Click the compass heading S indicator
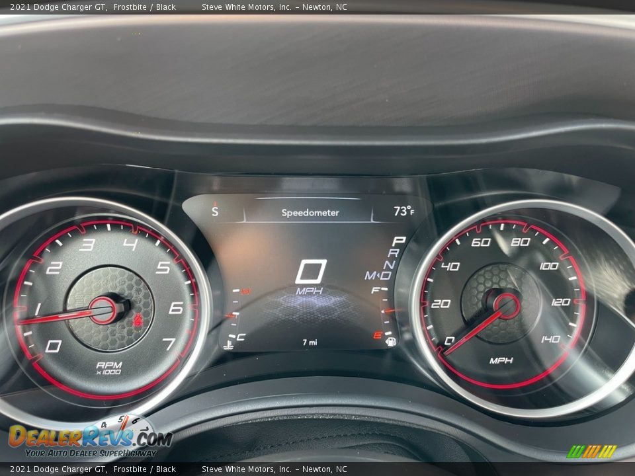 tap(215, 211)
